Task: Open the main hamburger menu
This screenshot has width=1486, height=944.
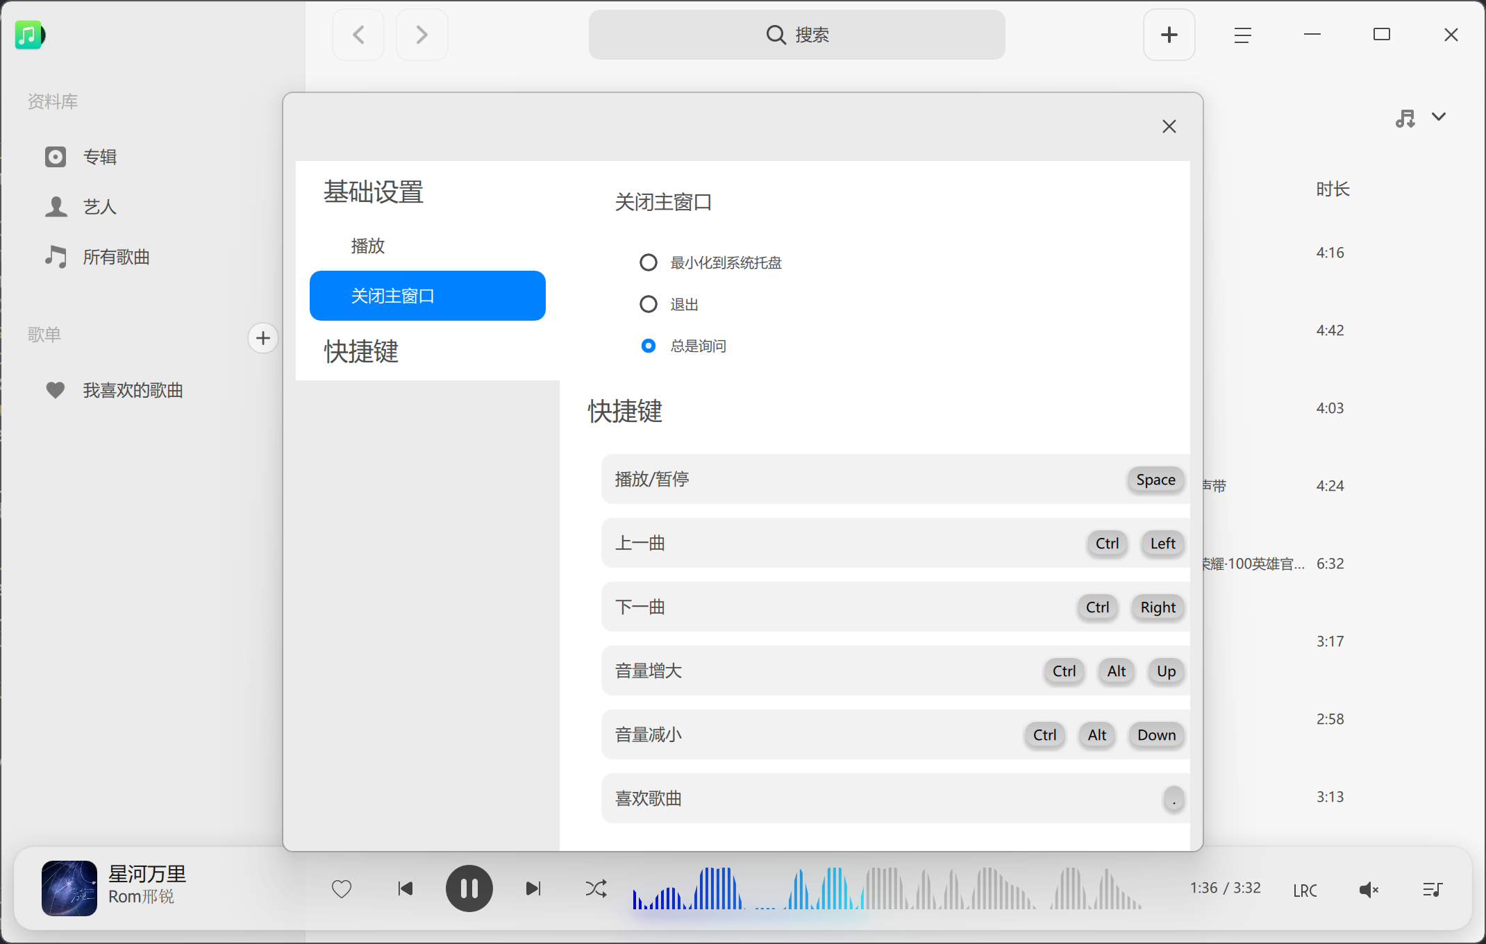Action: (1243, 35)
